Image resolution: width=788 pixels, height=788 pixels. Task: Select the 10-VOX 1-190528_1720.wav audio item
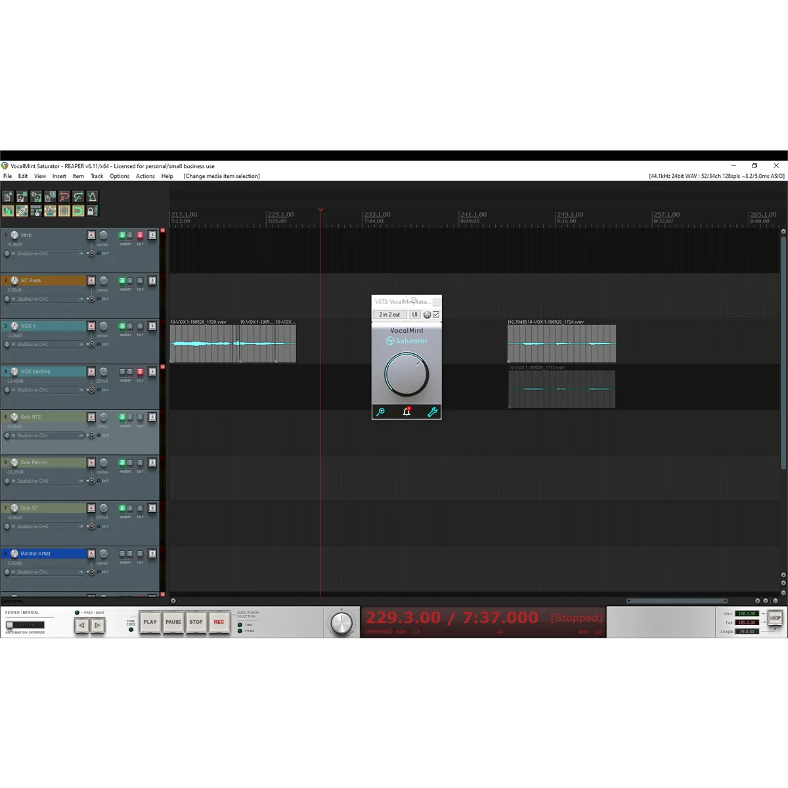(202, 343)
